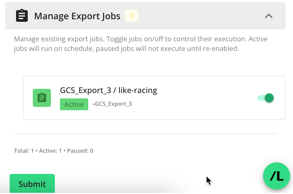The width and height of the screenshot is (293, 194).
Task: Click the Total: 1 Active: 1 summary line
Action: point(53,150)
